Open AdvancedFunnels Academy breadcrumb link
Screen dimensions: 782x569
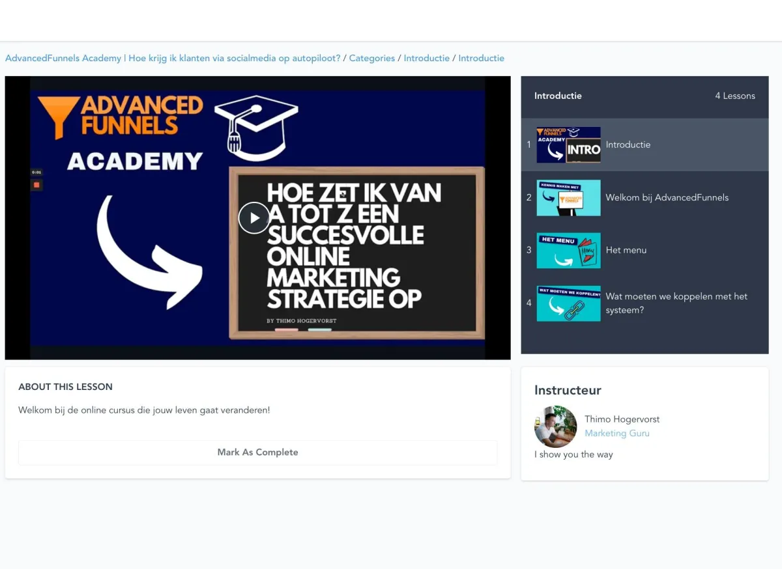173,58
